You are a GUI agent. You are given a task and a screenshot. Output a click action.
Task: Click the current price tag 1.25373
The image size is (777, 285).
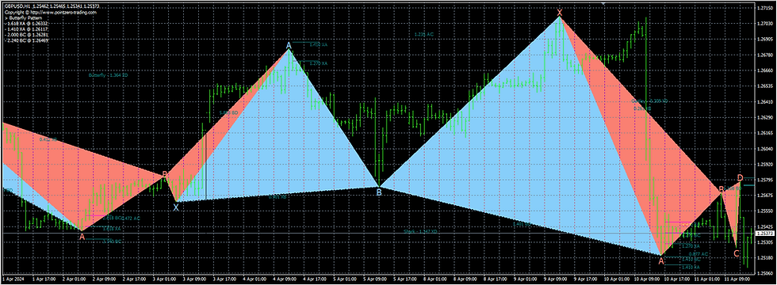pyautogui.click(x=764, y=233)
